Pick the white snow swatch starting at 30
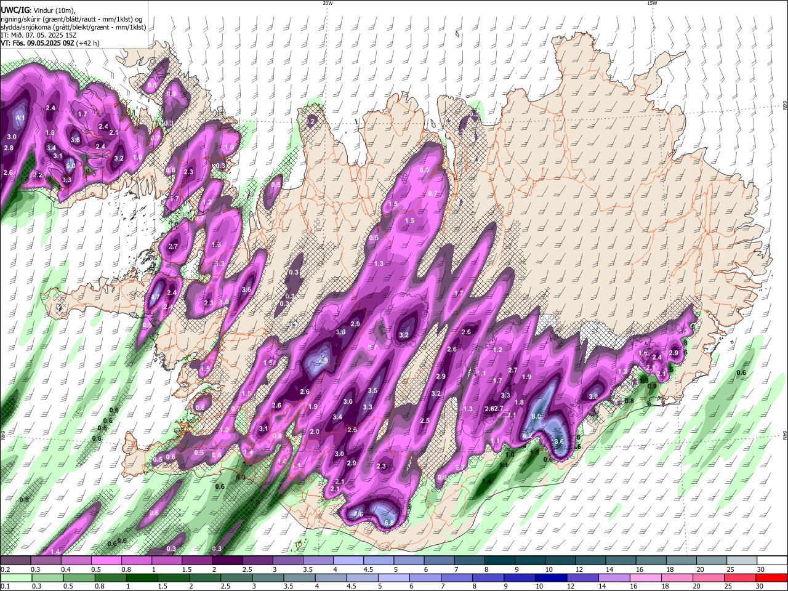This screenshot has height=591, width=788. (x=773, y=561)
